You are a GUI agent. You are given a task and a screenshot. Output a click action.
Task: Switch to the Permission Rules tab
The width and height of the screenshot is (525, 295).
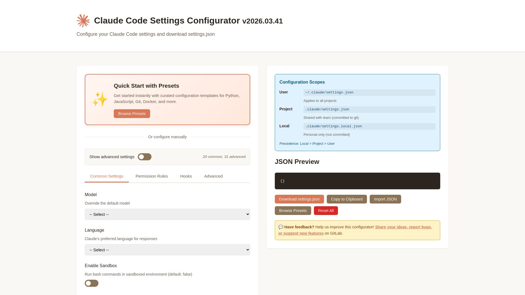tap(152, 176)
